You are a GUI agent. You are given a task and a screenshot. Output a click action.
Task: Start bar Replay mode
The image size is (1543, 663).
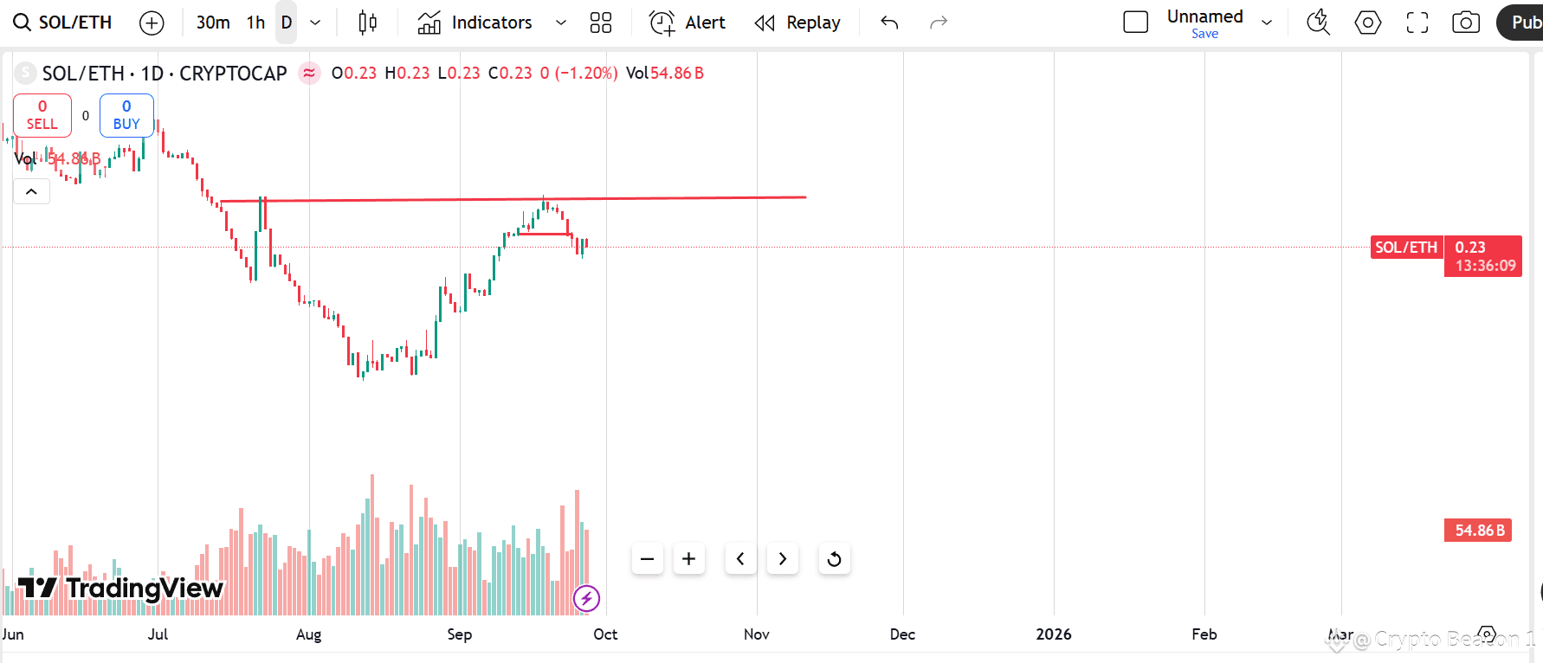[797, 23]
